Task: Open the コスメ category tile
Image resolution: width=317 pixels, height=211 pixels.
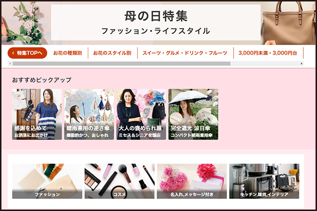Action: tap(119, 181)
